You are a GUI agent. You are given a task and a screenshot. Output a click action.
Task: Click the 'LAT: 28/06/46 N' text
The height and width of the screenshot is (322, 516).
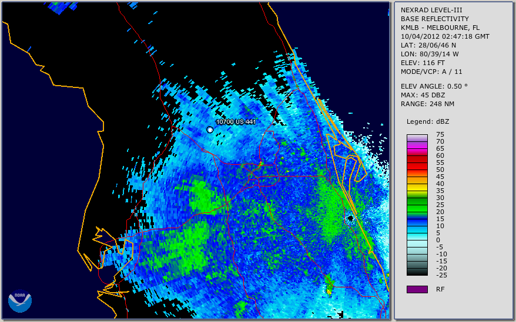428,45
